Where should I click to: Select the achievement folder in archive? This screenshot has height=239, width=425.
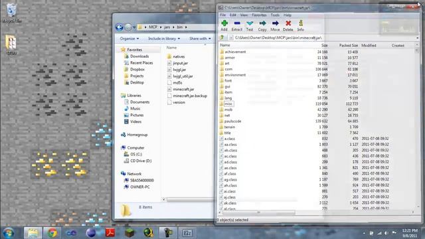(235, 52)
